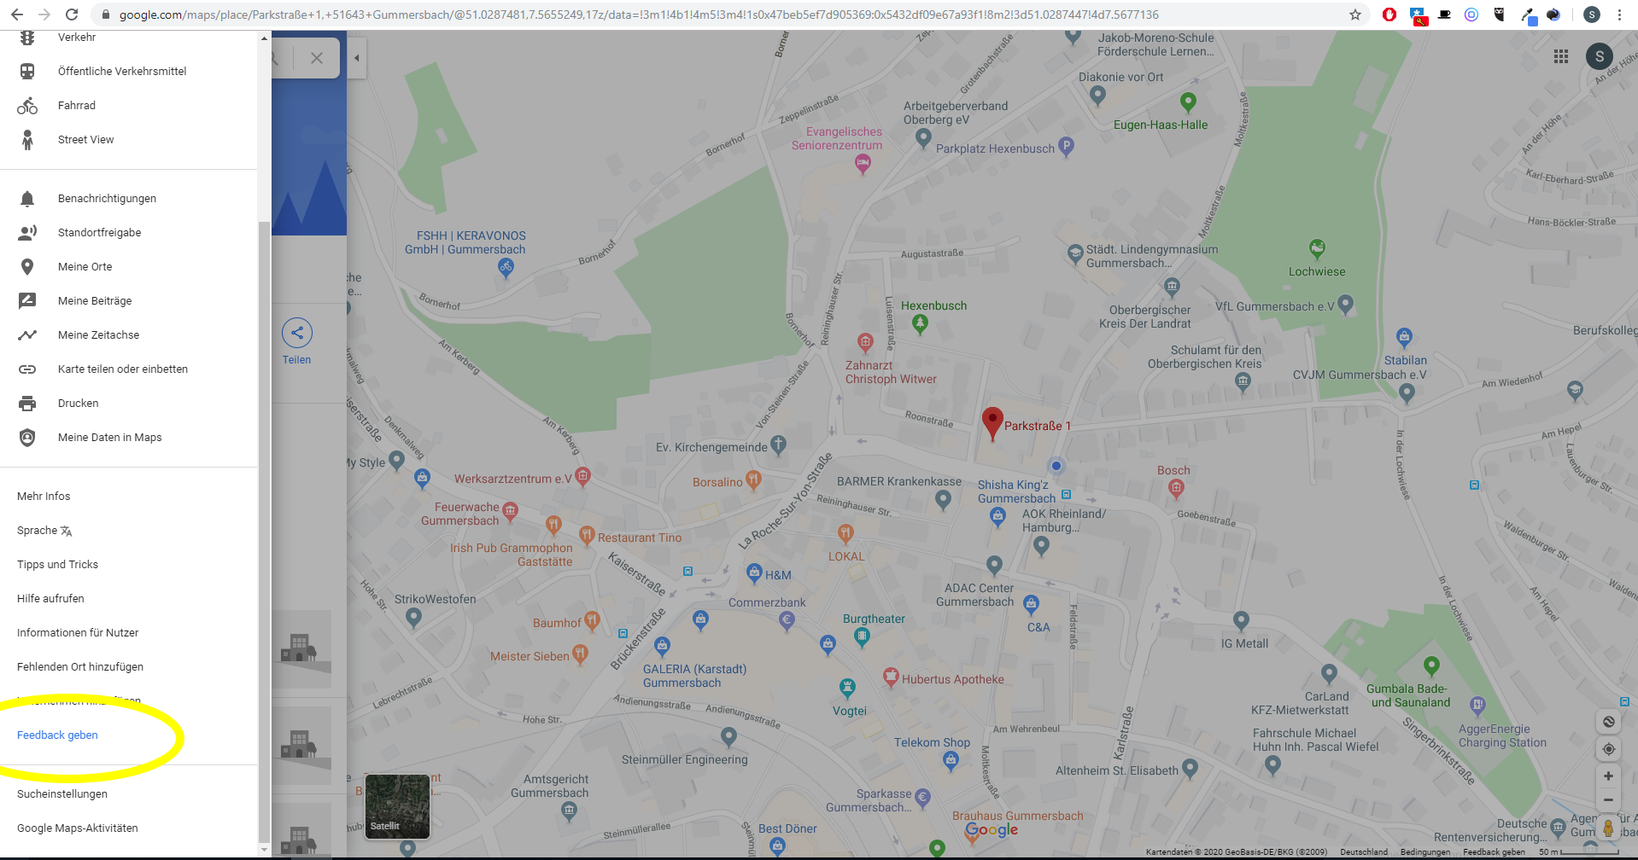The width and height of the screenshot is (1638, 860).
Task: Click the Zahnarzt Christoph Witwer marker
Action: click(x=865, y=343)
